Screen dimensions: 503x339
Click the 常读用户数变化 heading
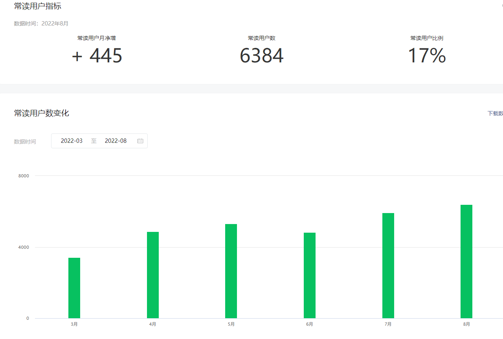(42, 113)
